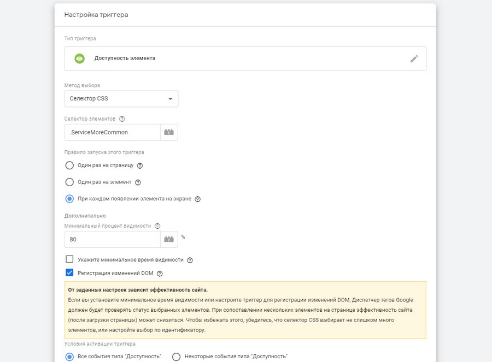The height and width of the screenshot is (362, 492).
Task: Click the green Element Visibility eye icon
Action: click(x=80, y=58)
